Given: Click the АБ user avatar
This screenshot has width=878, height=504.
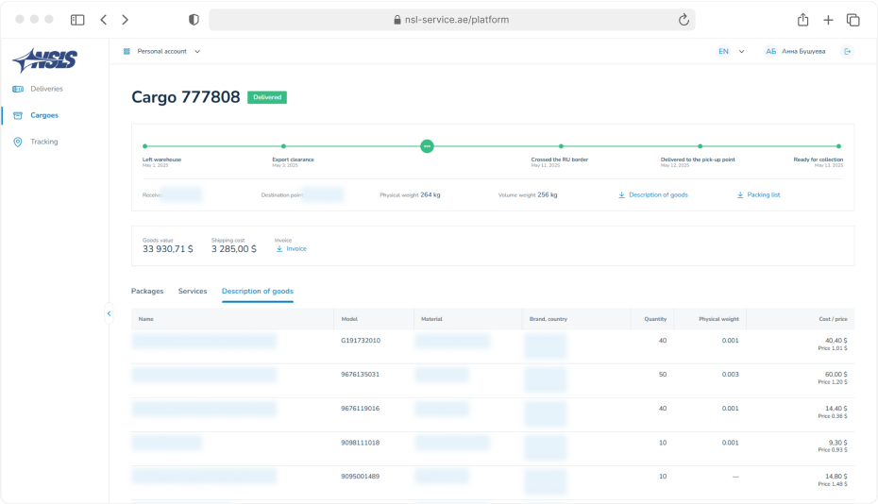Looking at the screenshot, I should pos(770,52).
